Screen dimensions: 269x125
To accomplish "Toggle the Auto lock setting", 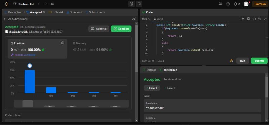I will pyautogui.click(x=158, y=19).
